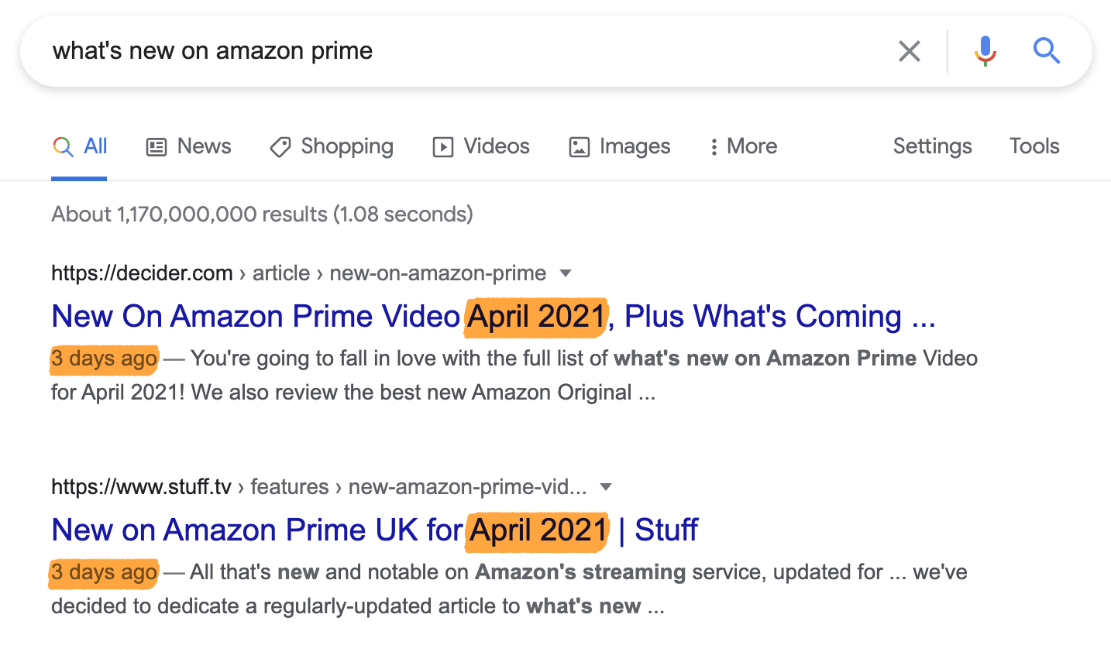Viewport: 1111px width, 652px height.
Task: Click the Images picture icon
Action: click(579, 146)
